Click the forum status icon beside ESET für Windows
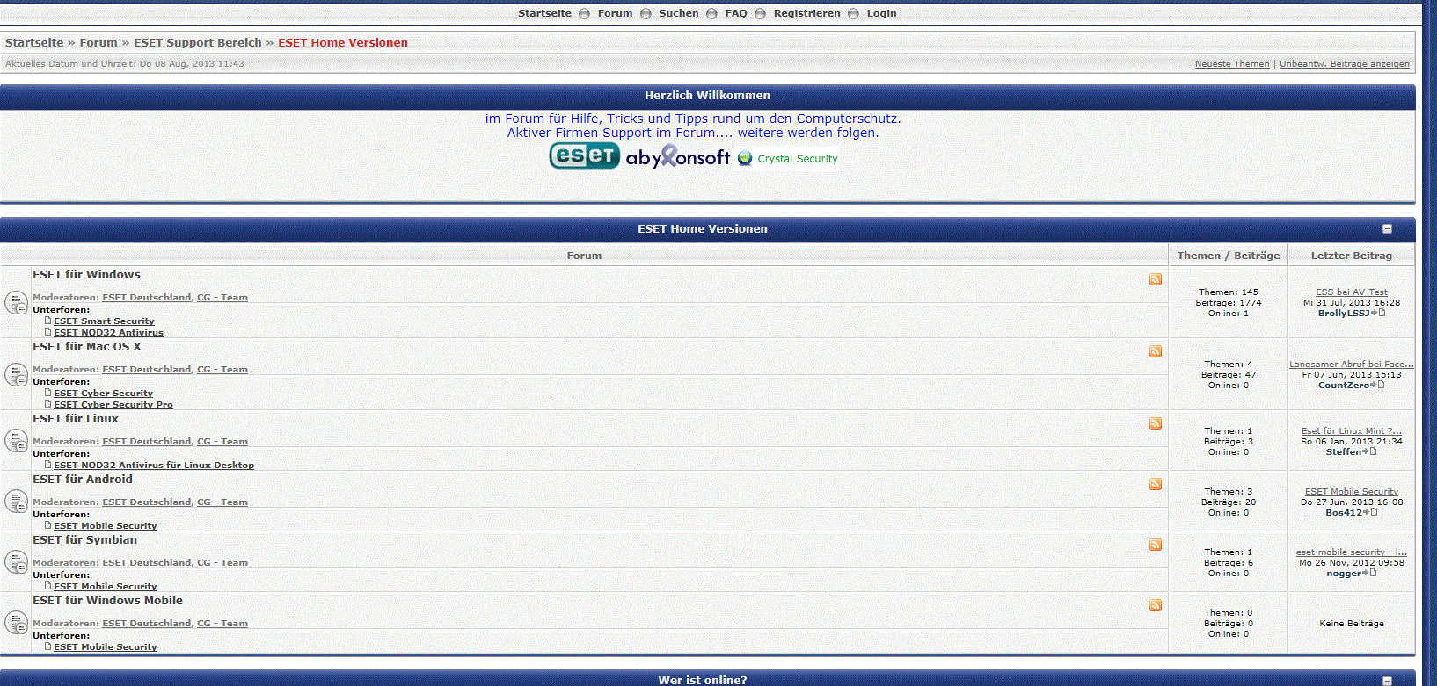The height and width of the screenshot is (686, 1437). [16, 303]
